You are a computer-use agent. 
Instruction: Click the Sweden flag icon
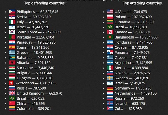click(110, 78)
